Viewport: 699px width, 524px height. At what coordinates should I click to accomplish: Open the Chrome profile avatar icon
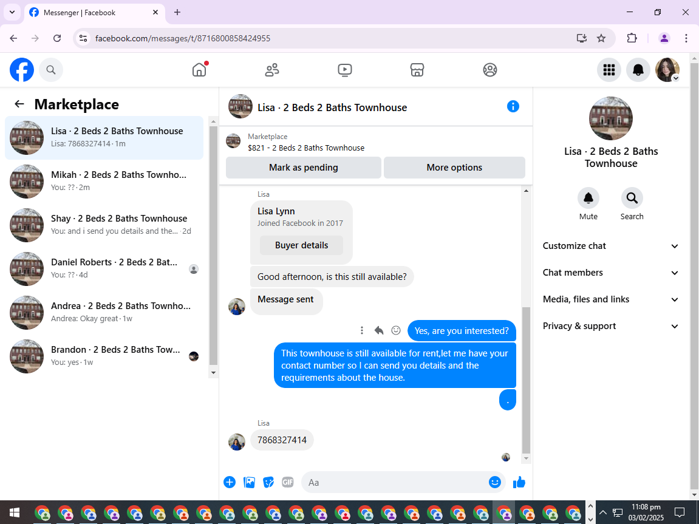[664, 38]
